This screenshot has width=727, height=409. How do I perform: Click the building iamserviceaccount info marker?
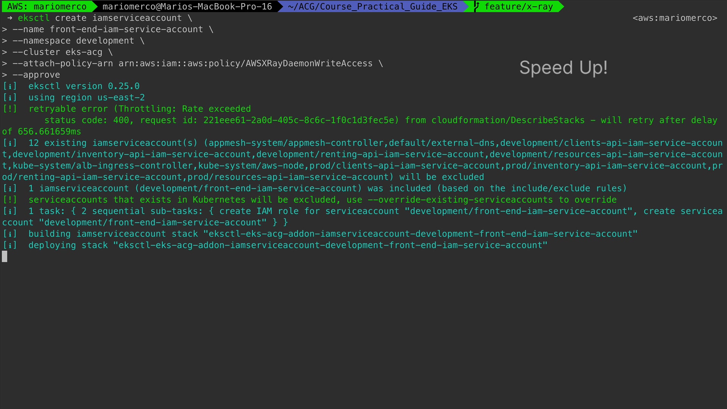10,234
